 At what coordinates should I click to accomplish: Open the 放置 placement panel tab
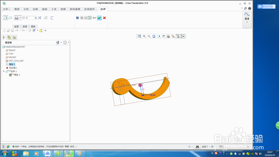[x=16, y=26]
